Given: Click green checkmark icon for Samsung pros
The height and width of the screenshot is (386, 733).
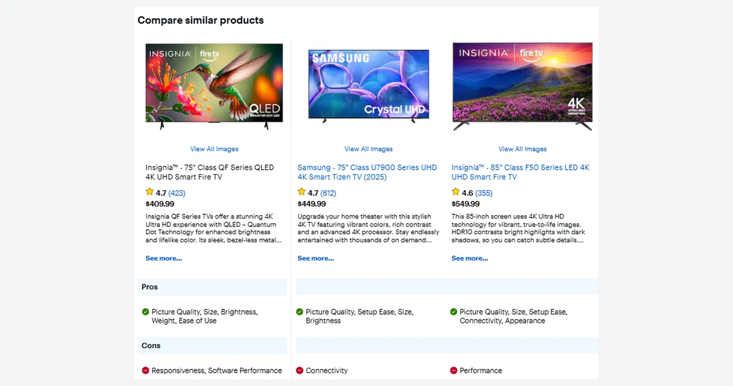Looking at the screenshot, I should click(299, 312).
